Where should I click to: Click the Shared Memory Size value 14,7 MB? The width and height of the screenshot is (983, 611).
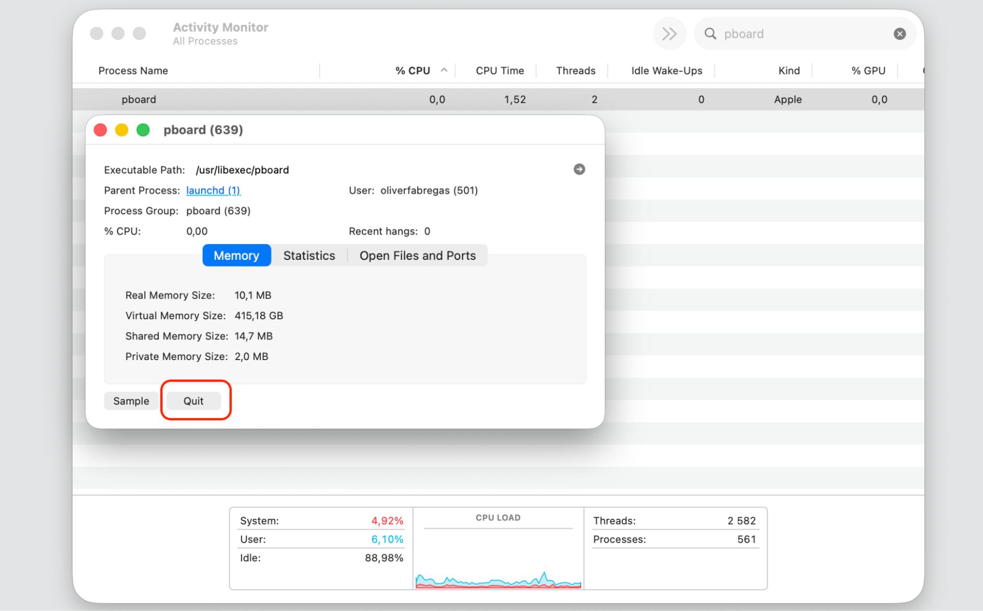click(253, 336)
